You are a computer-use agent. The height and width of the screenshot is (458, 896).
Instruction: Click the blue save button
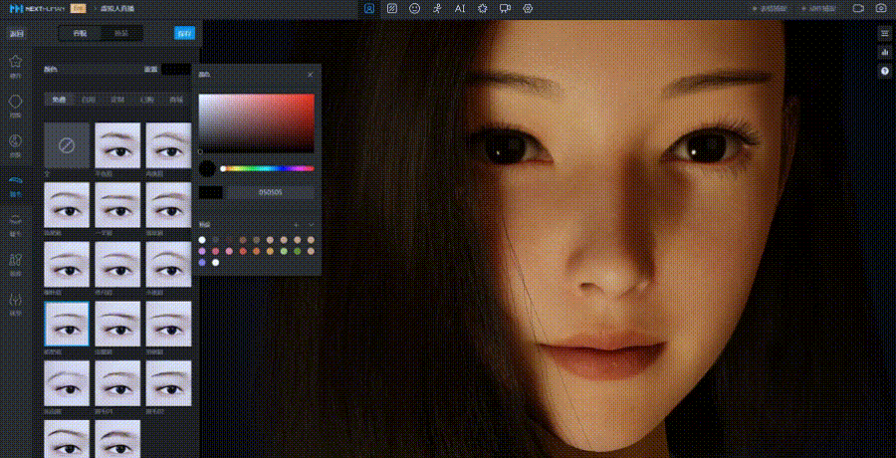[184, 33]
